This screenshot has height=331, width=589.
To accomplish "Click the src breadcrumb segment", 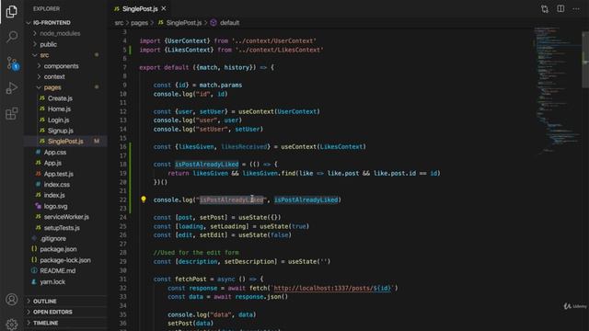I will click(119, 22).
